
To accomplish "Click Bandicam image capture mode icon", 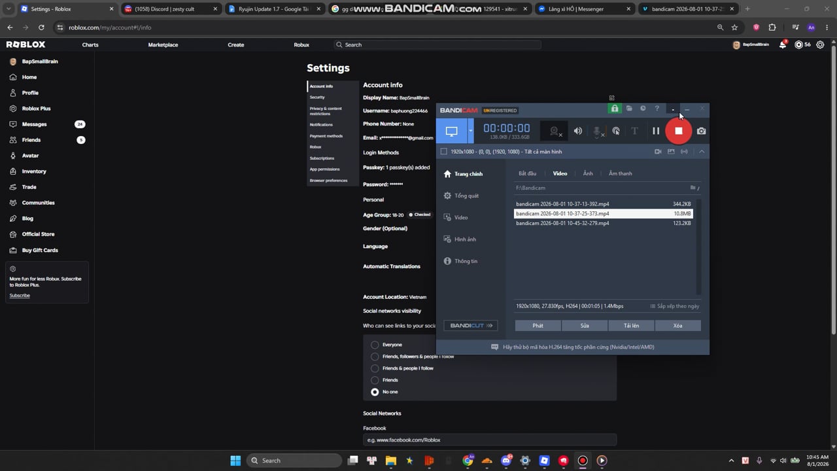I will point(671,152).
